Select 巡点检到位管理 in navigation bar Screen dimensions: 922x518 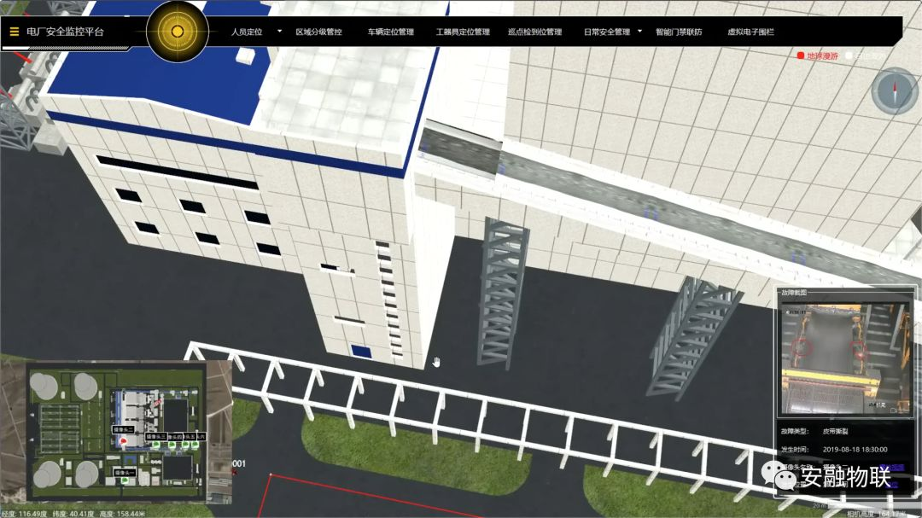coord(534,32)
